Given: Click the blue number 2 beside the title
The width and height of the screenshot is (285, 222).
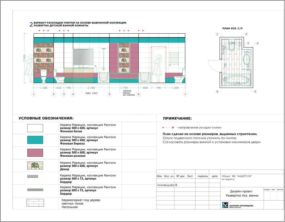Looking at the screenshot, I should (31, 25).
